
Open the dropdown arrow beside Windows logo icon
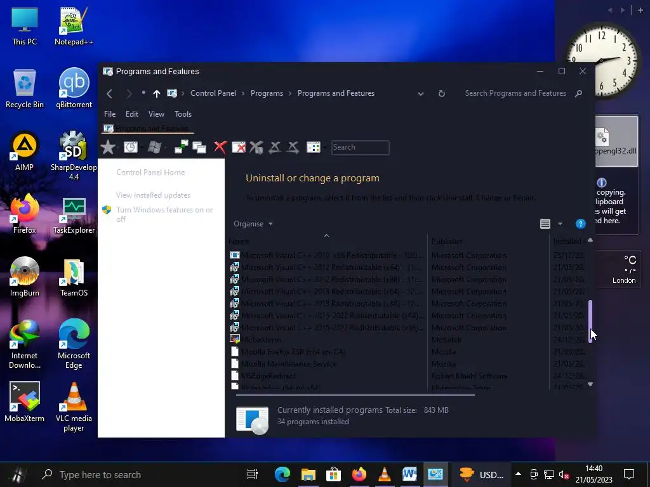coord(165,147)
